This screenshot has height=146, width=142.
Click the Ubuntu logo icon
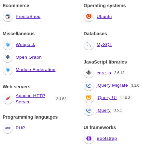(89, 17)
